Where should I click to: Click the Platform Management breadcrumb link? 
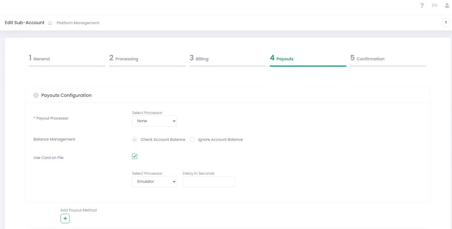pos(78,23)
